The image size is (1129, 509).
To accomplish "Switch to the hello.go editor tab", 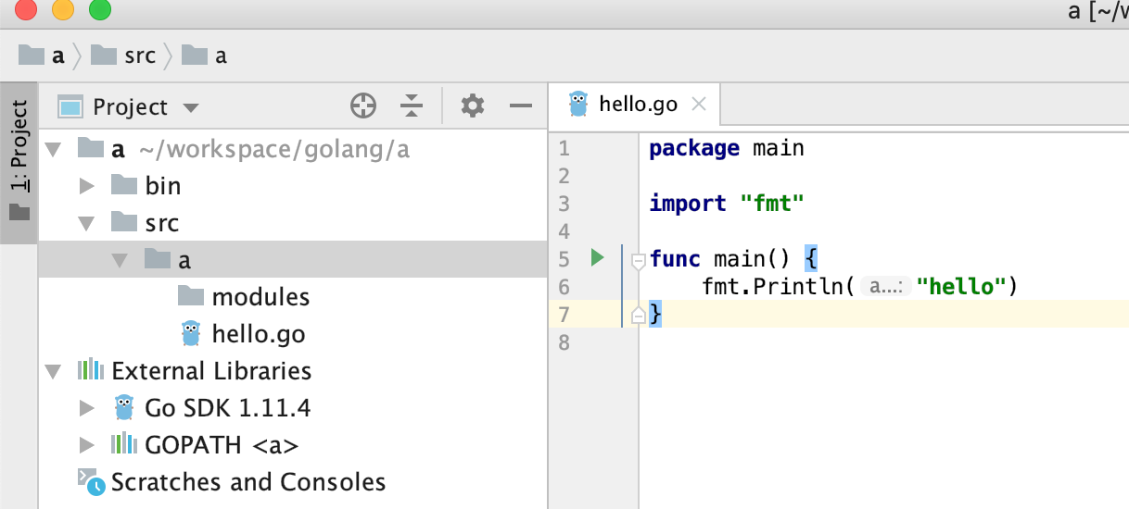I will point(638,104).
